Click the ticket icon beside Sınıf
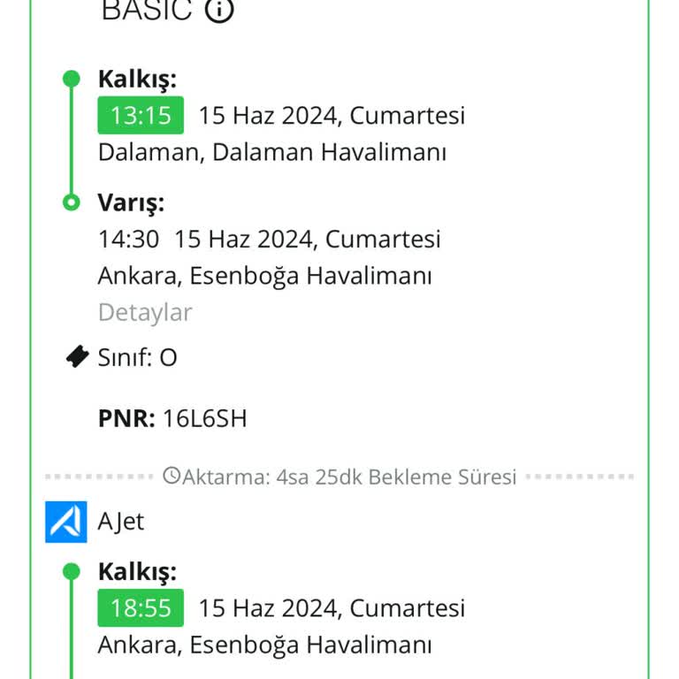679x679 pixels. tap(78, 356)
